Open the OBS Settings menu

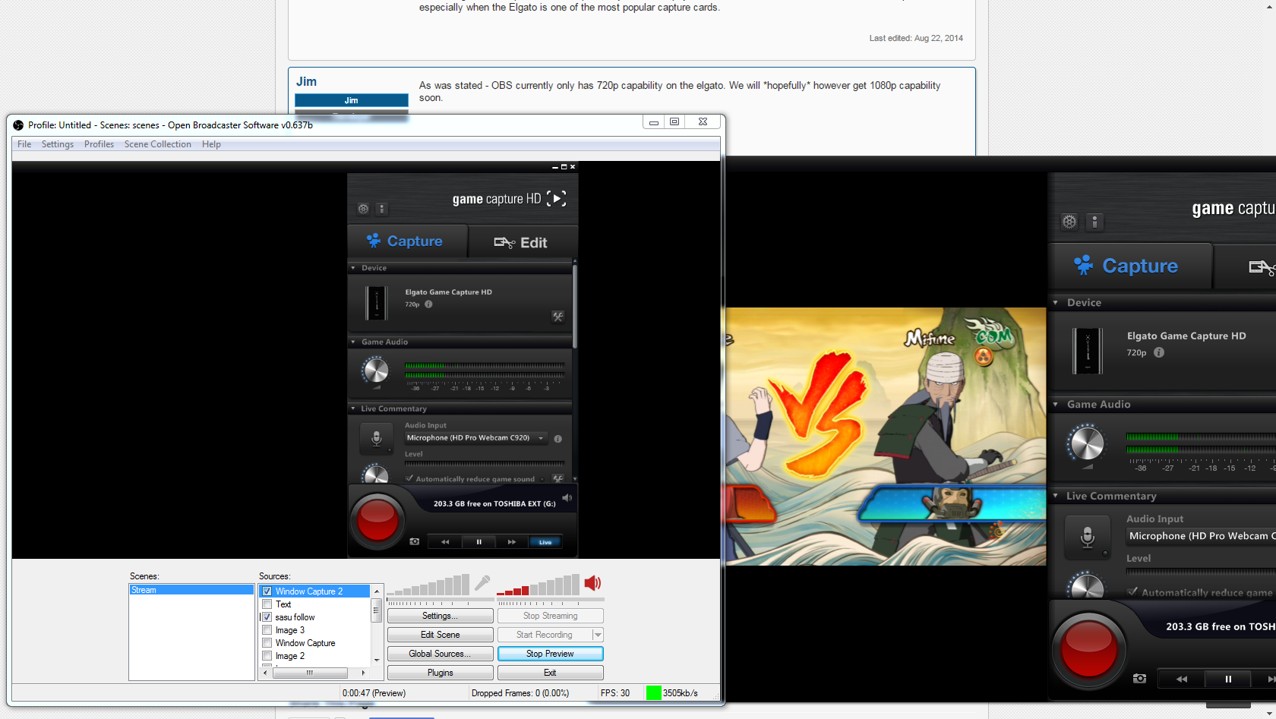[58, 144]
